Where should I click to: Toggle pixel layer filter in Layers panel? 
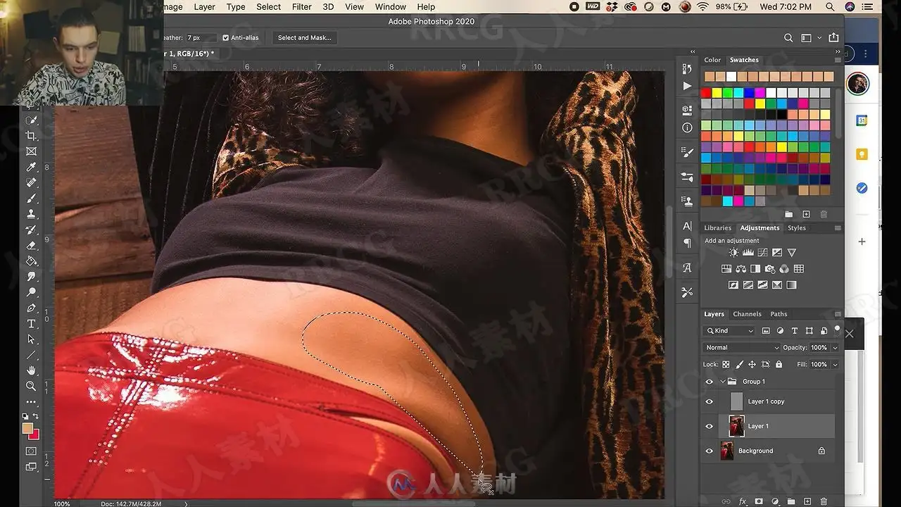click(766, 331)
